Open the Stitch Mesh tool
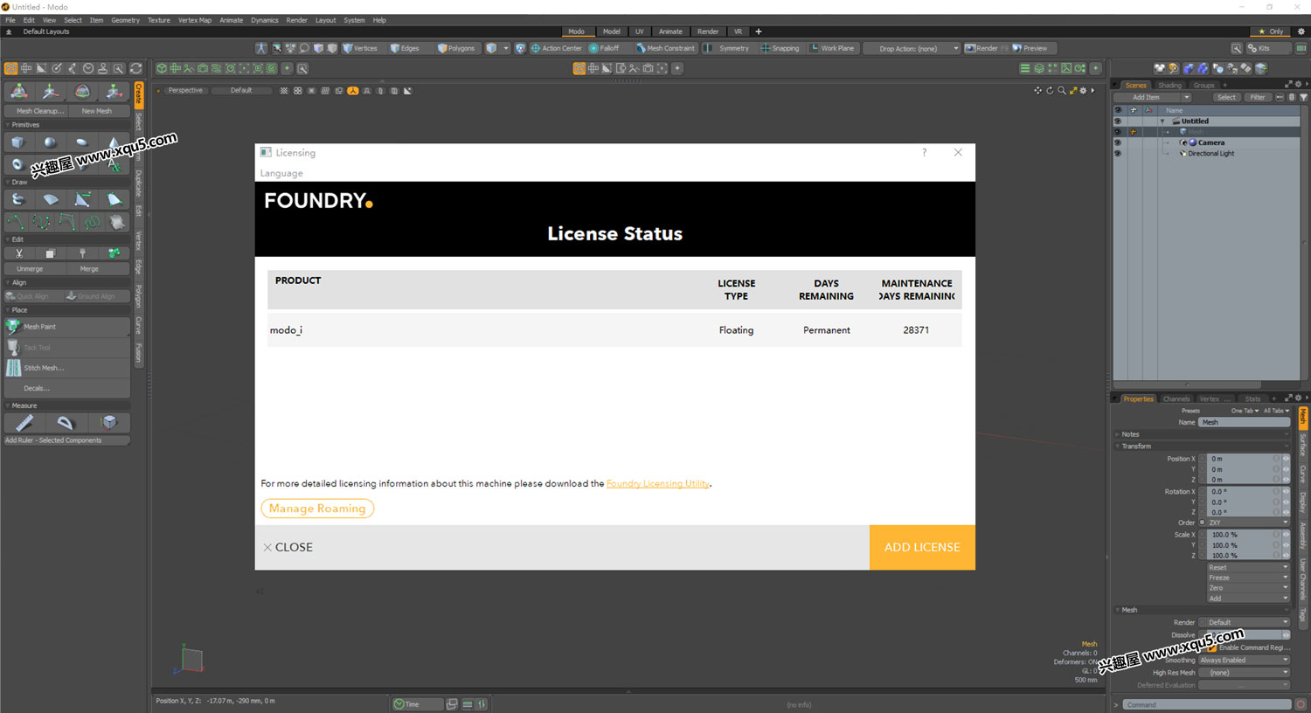The image size is (1311, 713). click(67, 368)
